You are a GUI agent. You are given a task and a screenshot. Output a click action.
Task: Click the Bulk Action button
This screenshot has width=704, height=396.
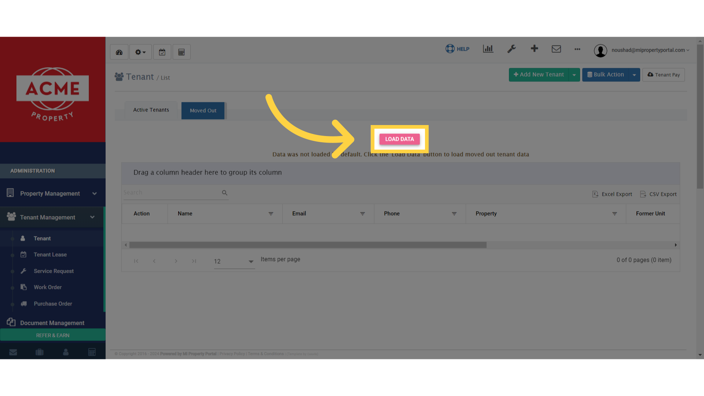point(605,75)
